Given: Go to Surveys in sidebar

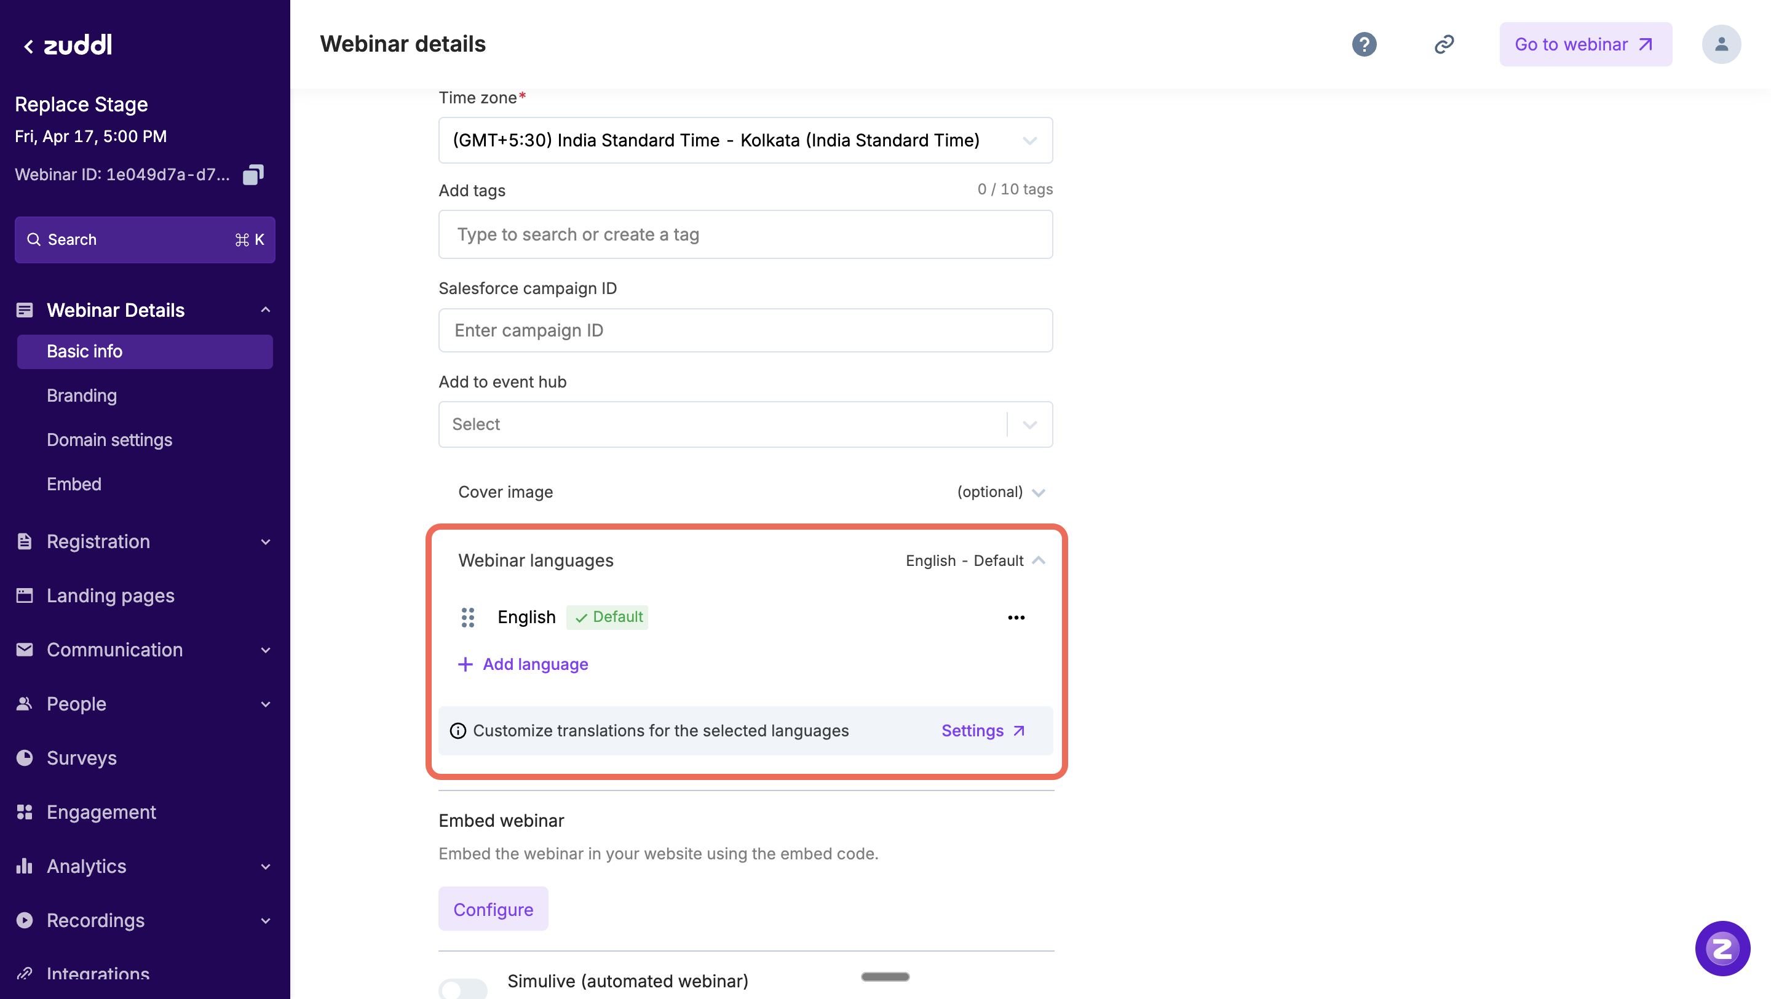Looking at the screenshot, I should [82, 758].
